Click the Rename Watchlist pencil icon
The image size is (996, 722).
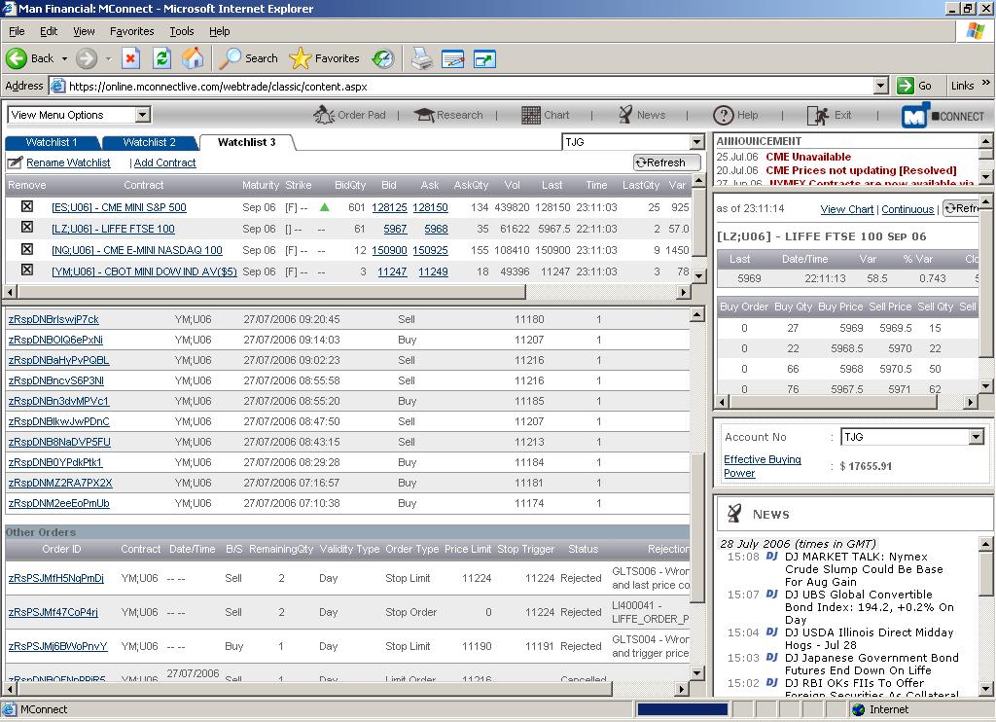15,162
